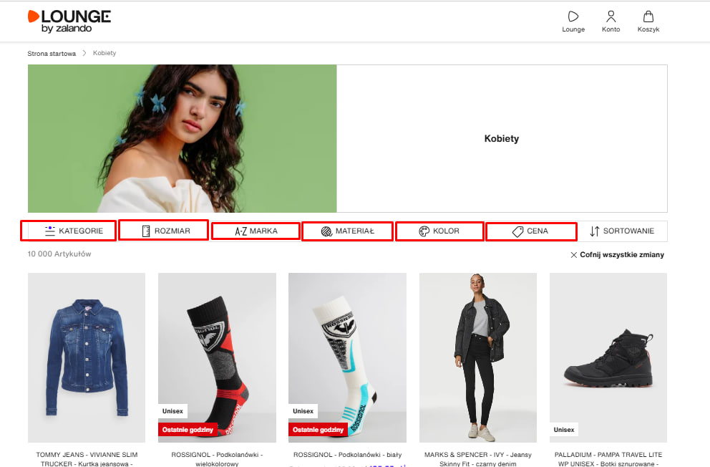Click the Kolor palette icon

424,231
